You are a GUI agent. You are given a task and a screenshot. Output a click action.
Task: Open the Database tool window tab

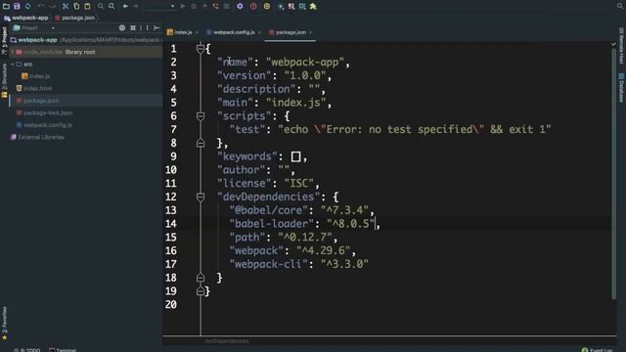tap(621, 88)
